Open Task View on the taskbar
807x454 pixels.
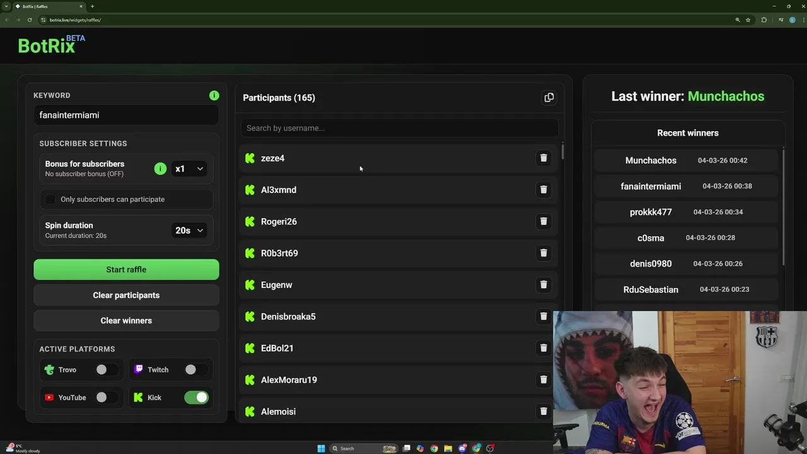407,448
